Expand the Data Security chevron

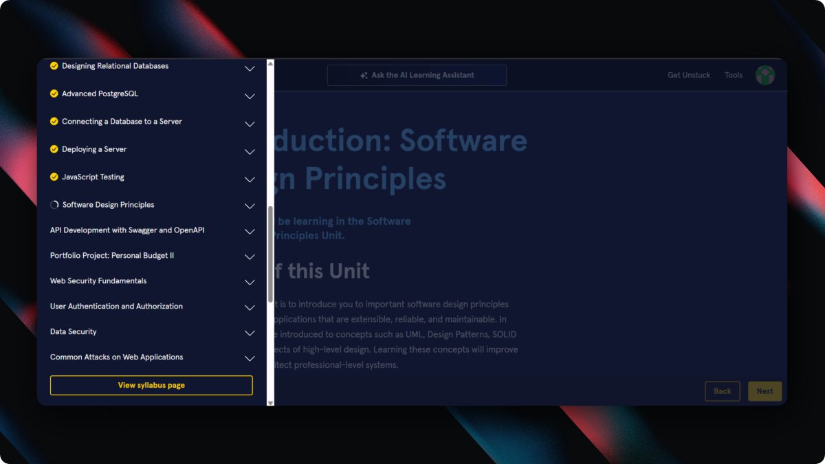pos(250,333)
